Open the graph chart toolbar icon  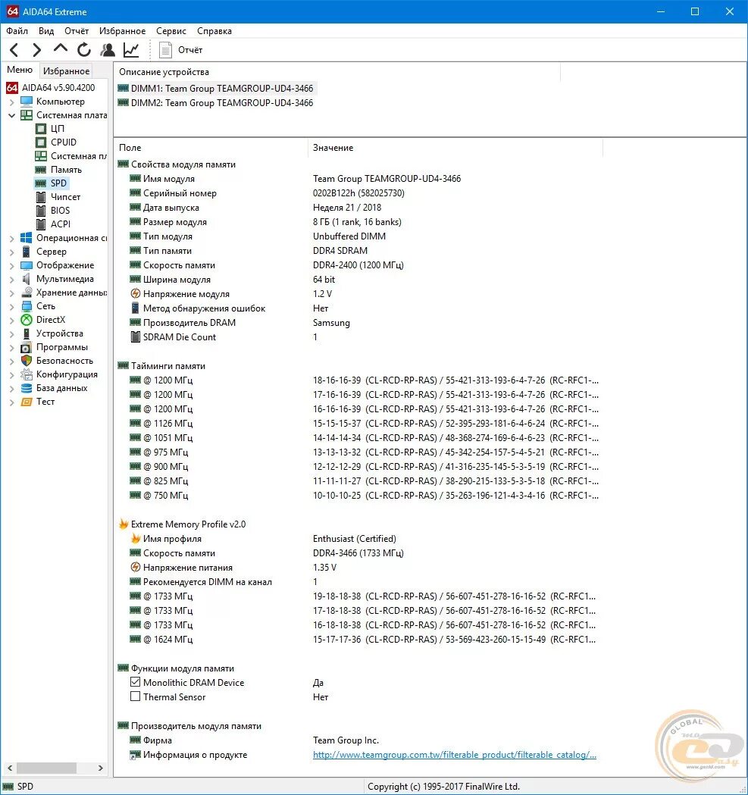(x=131, y=50)
